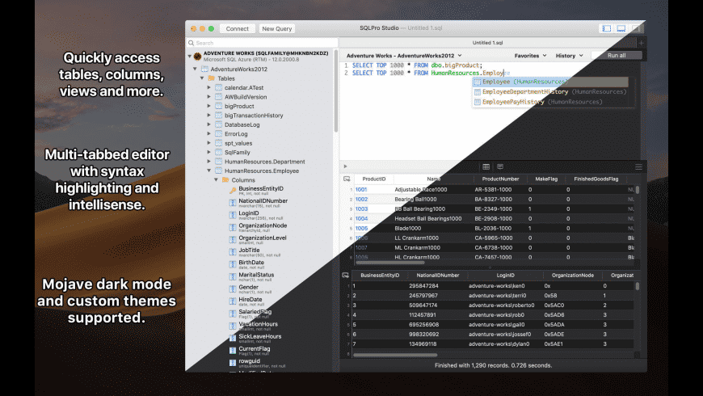Click the Adventure Works server connection icon
This screenshot has height=396, width=703.
point(197,56)
